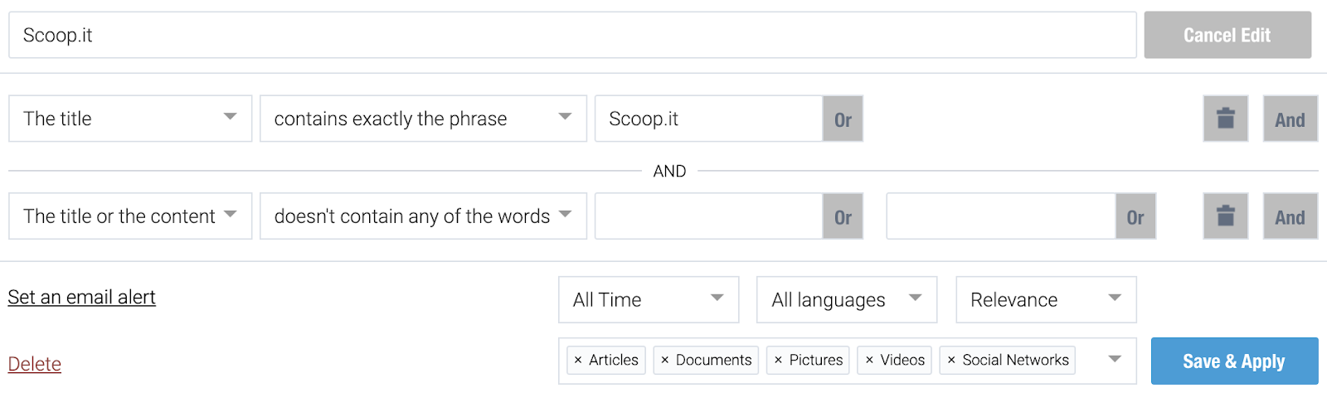
Task: Open the 'The title or the content' dropdown
Action: point(130,216)
